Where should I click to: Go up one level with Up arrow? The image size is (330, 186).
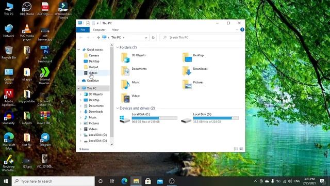tap(98, 38)
